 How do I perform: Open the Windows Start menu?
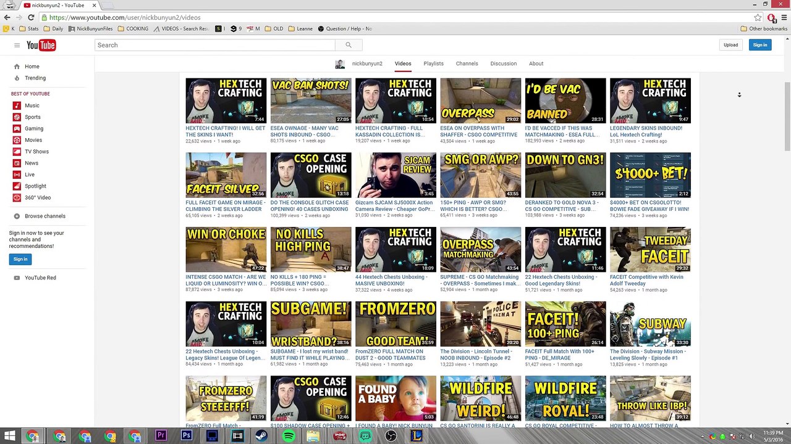coord(10,435)
